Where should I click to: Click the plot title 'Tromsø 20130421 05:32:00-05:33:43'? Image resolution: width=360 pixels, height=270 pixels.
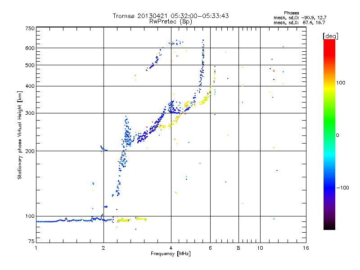(171, 16)
